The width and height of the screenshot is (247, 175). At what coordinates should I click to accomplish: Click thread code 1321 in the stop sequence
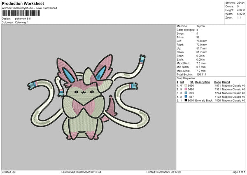[218, 90]
